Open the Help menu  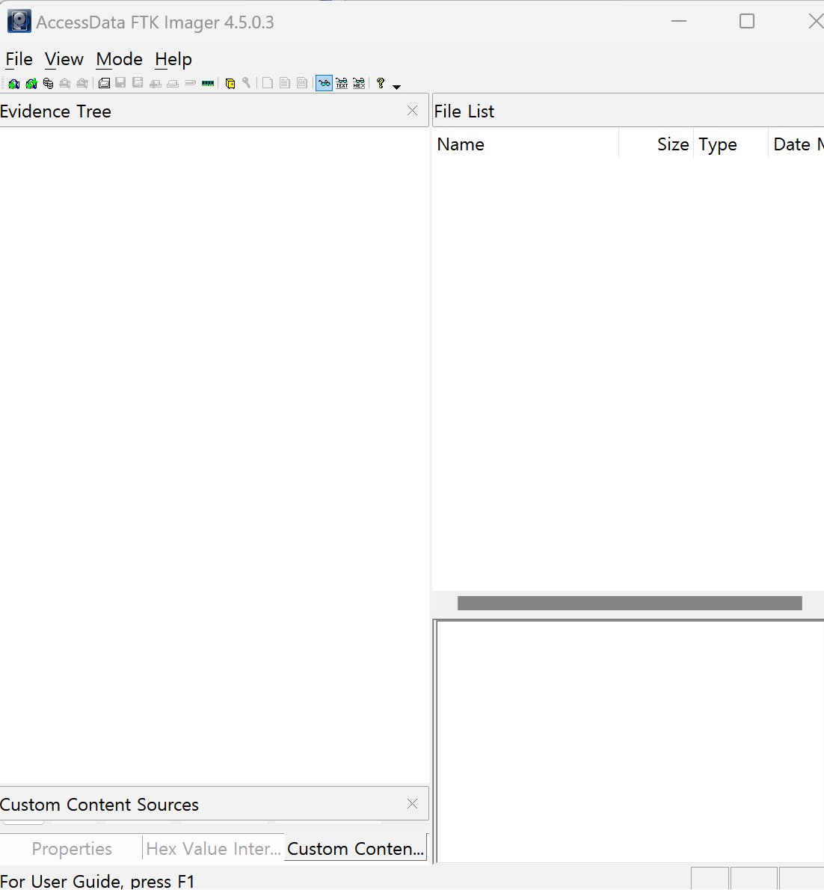[x=173, y=59]
